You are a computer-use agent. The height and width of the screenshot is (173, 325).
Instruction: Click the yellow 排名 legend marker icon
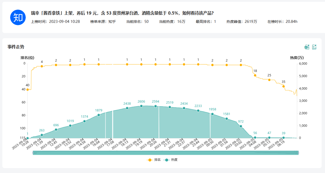tap(149, 160)
